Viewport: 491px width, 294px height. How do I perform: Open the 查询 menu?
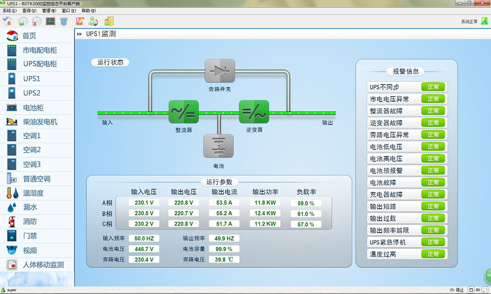[x=29, y=10]
